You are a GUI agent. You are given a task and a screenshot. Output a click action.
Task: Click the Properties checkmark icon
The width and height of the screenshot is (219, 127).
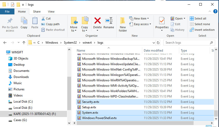(162, 21)
